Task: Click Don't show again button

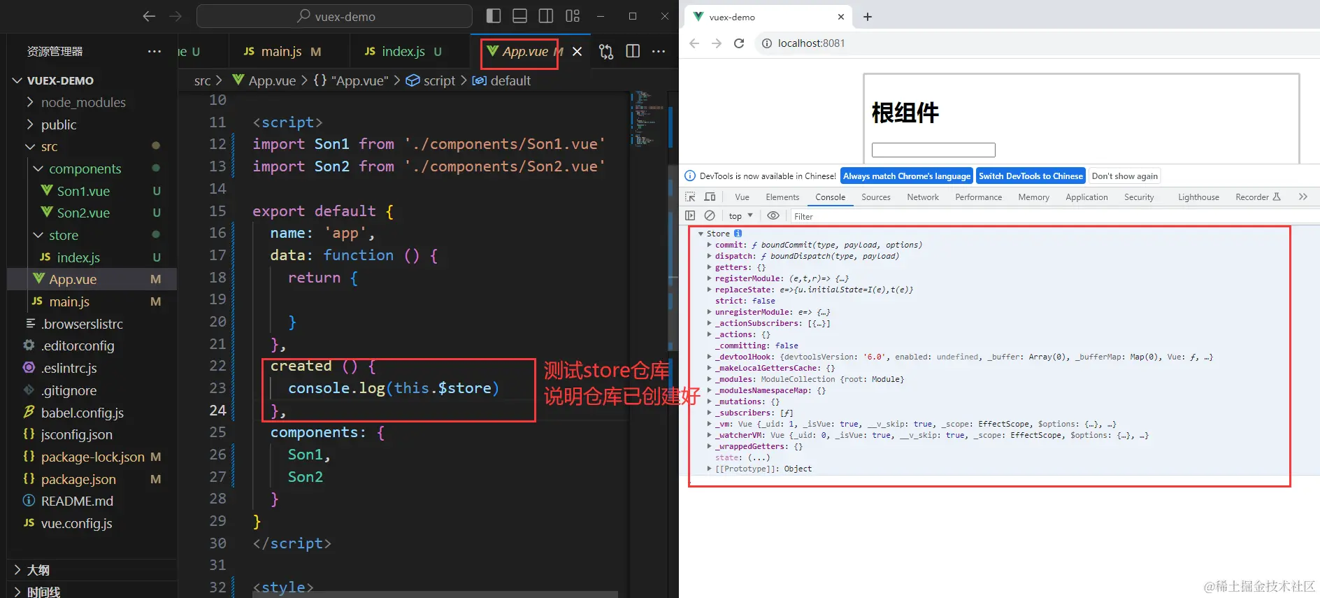Action: (x=1124, y=176)
